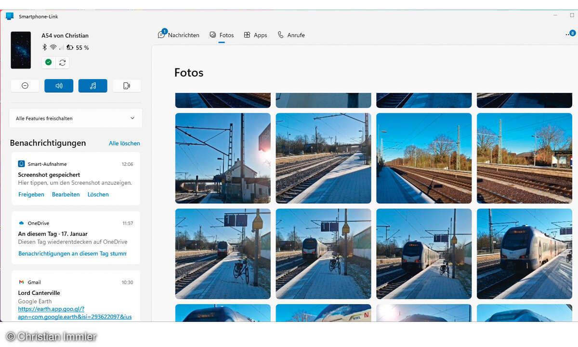
Task: Open the more options menu with badge
Action: tap(570, 34)
